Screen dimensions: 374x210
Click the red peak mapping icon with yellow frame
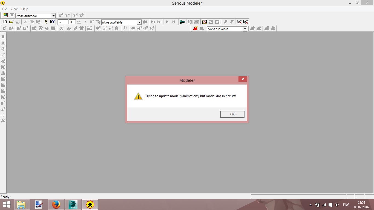click(x=205, y=22)
